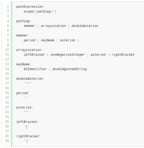Click line number 29 in the gutter
The height and width of the screenshot is (148, 144).
tap(7, 141)
